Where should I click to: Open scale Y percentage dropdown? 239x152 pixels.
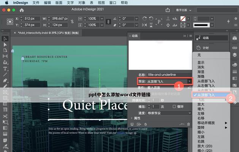(x=102, y=25)
